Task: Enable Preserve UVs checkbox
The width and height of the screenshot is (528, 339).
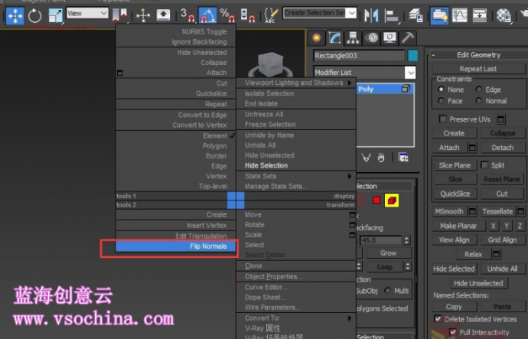Action: click(x=442, y=119)
